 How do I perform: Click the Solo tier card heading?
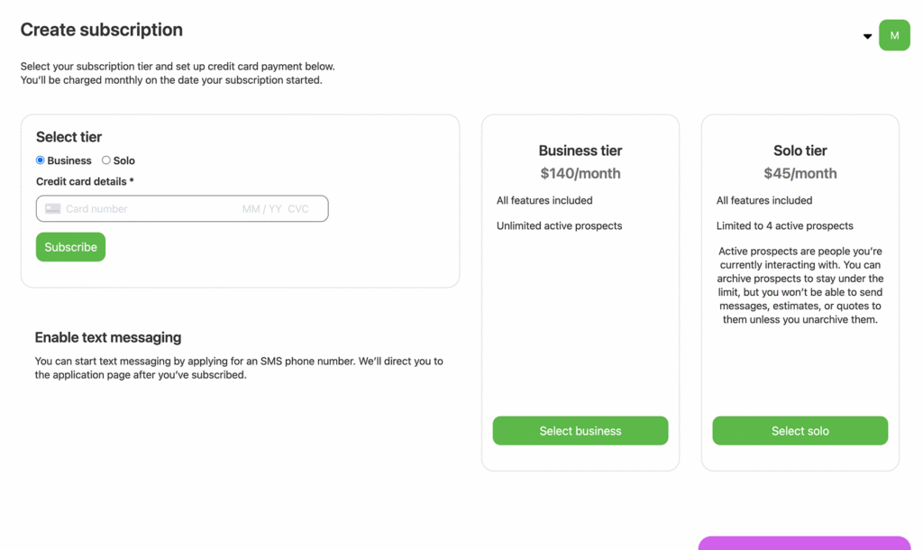coord(800,151)
